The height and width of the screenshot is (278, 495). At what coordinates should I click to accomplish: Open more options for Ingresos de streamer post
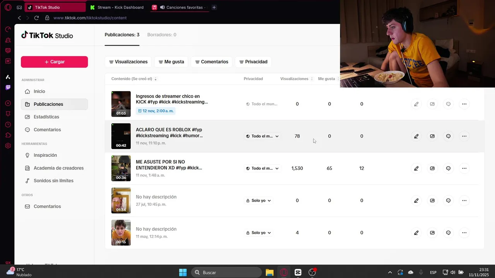pos(464,104)
